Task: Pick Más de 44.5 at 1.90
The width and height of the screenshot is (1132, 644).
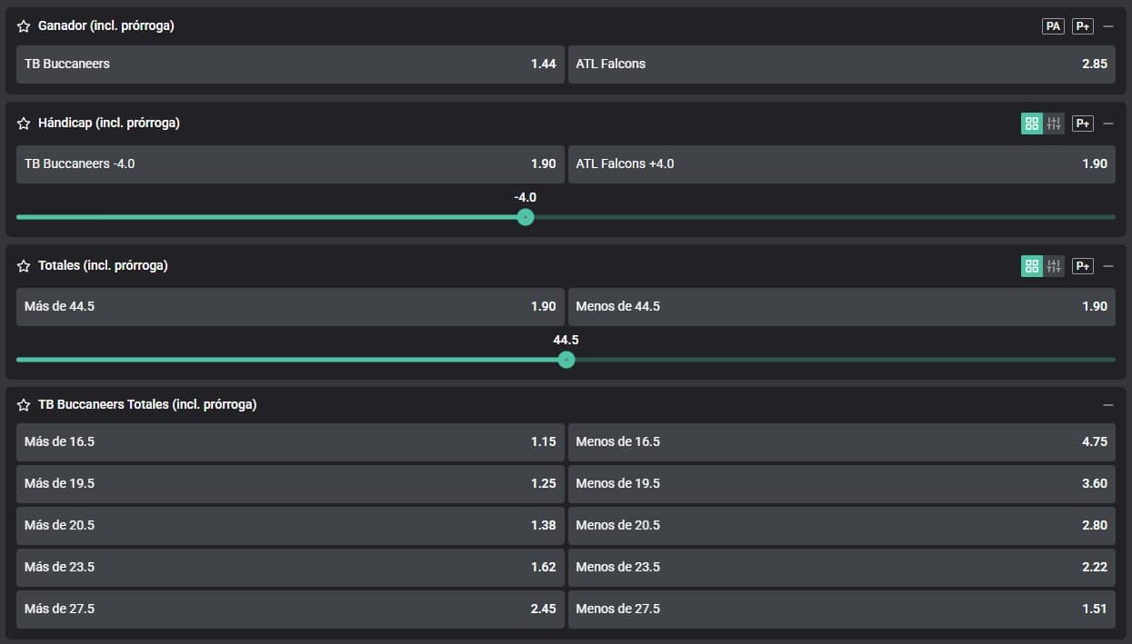Action: pos(290,307)
